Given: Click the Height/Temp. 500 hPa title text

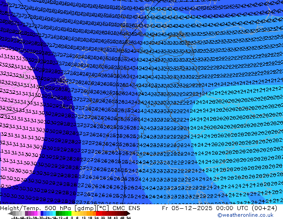Looking at the screenshot, I should (36, 208).
